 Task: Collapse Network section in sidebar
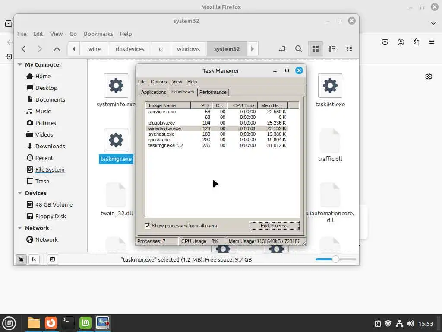(20, 228)
